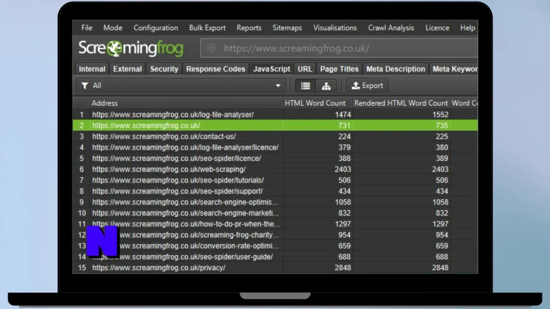Select the contact-us/ address row
The width and height of the screenshot is (550, 309).
point(275,136)
